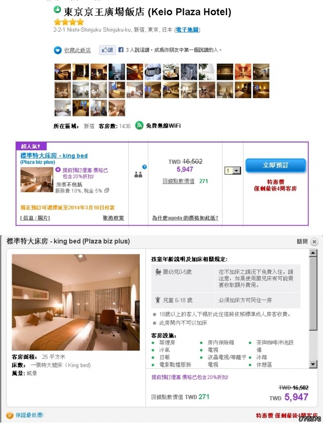Click the first thumbnail in third gallery row
The image size is (323, 423).
(x=63, y=108)
